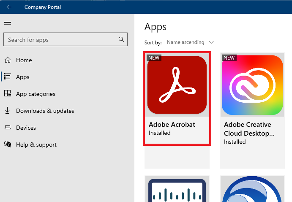Open the dark blue bars app thumbnail
The width and height of the screenshot is (292, 202).
(x=177, y=190)
